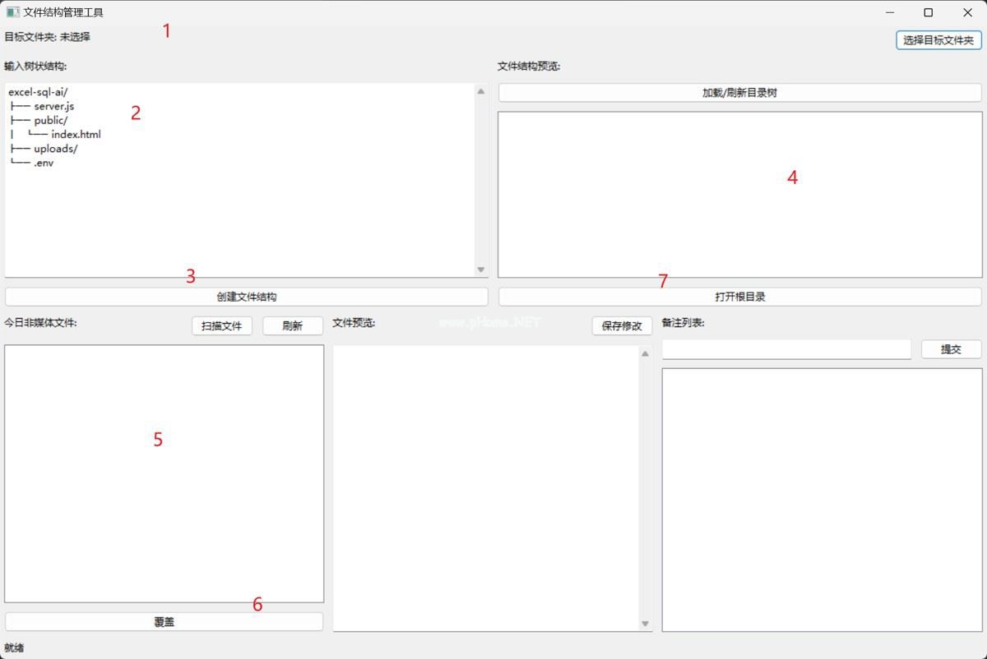Maximize the window
This screenshot has height=659, width=987.
click(x=929, y=12)
